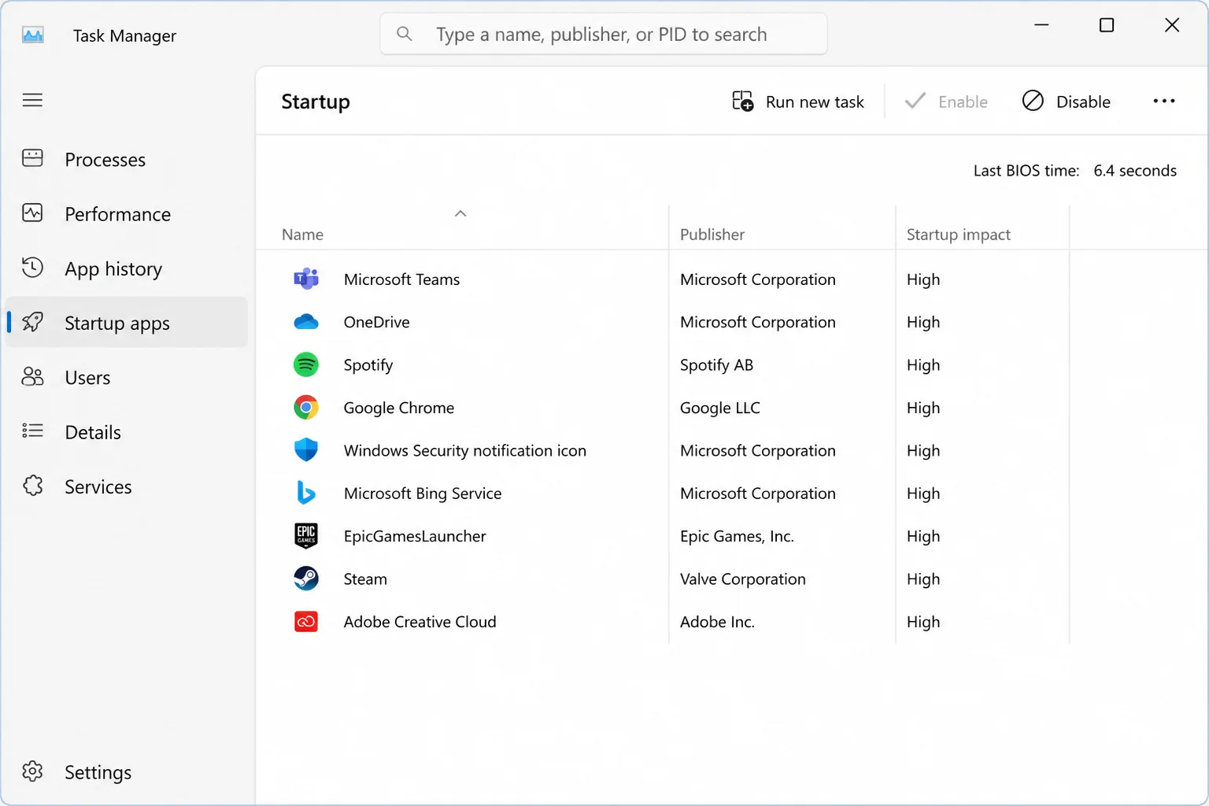1209x806 pixels.
Task: Close the Task Manager window
Action: coord(1172,25)
